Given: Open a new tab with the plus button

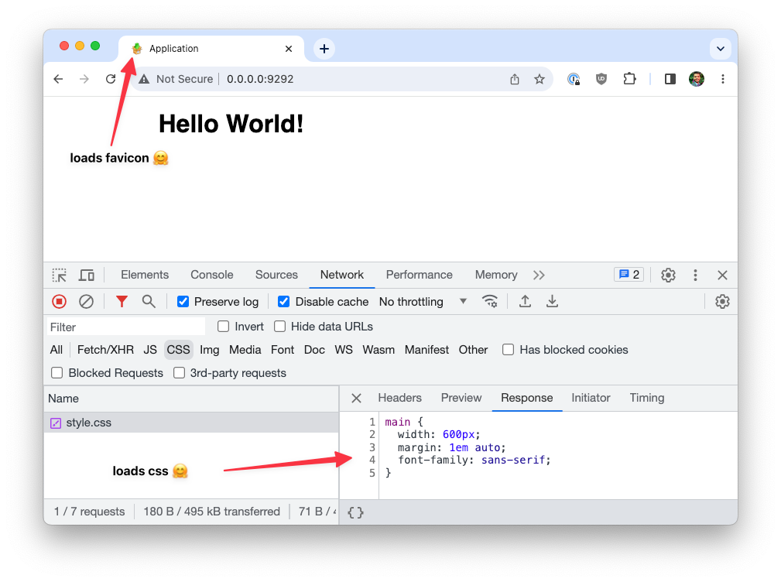Looking at the screenshot, I should click(x=324, y=49).
